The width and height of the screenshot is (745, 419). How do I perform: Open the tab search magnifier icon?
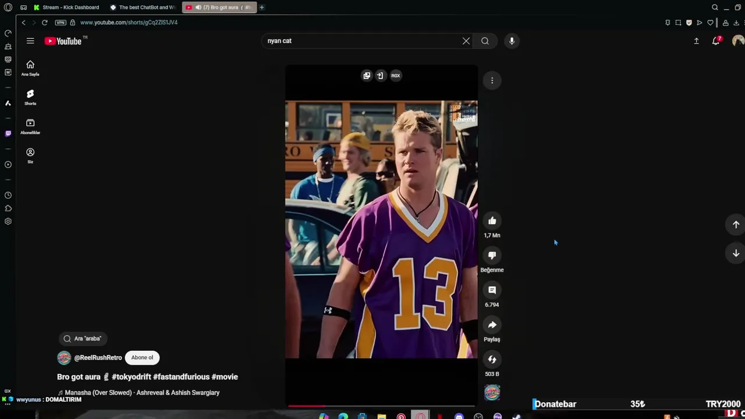pyautogui.click(x=715, y=8)
